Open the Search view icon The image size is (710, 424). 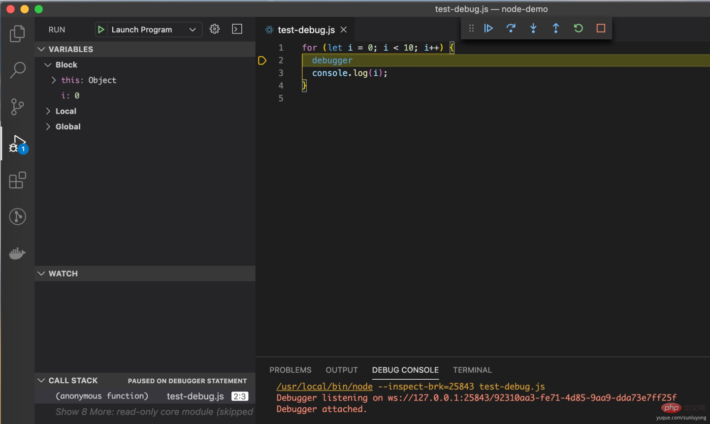pos(17,70)
